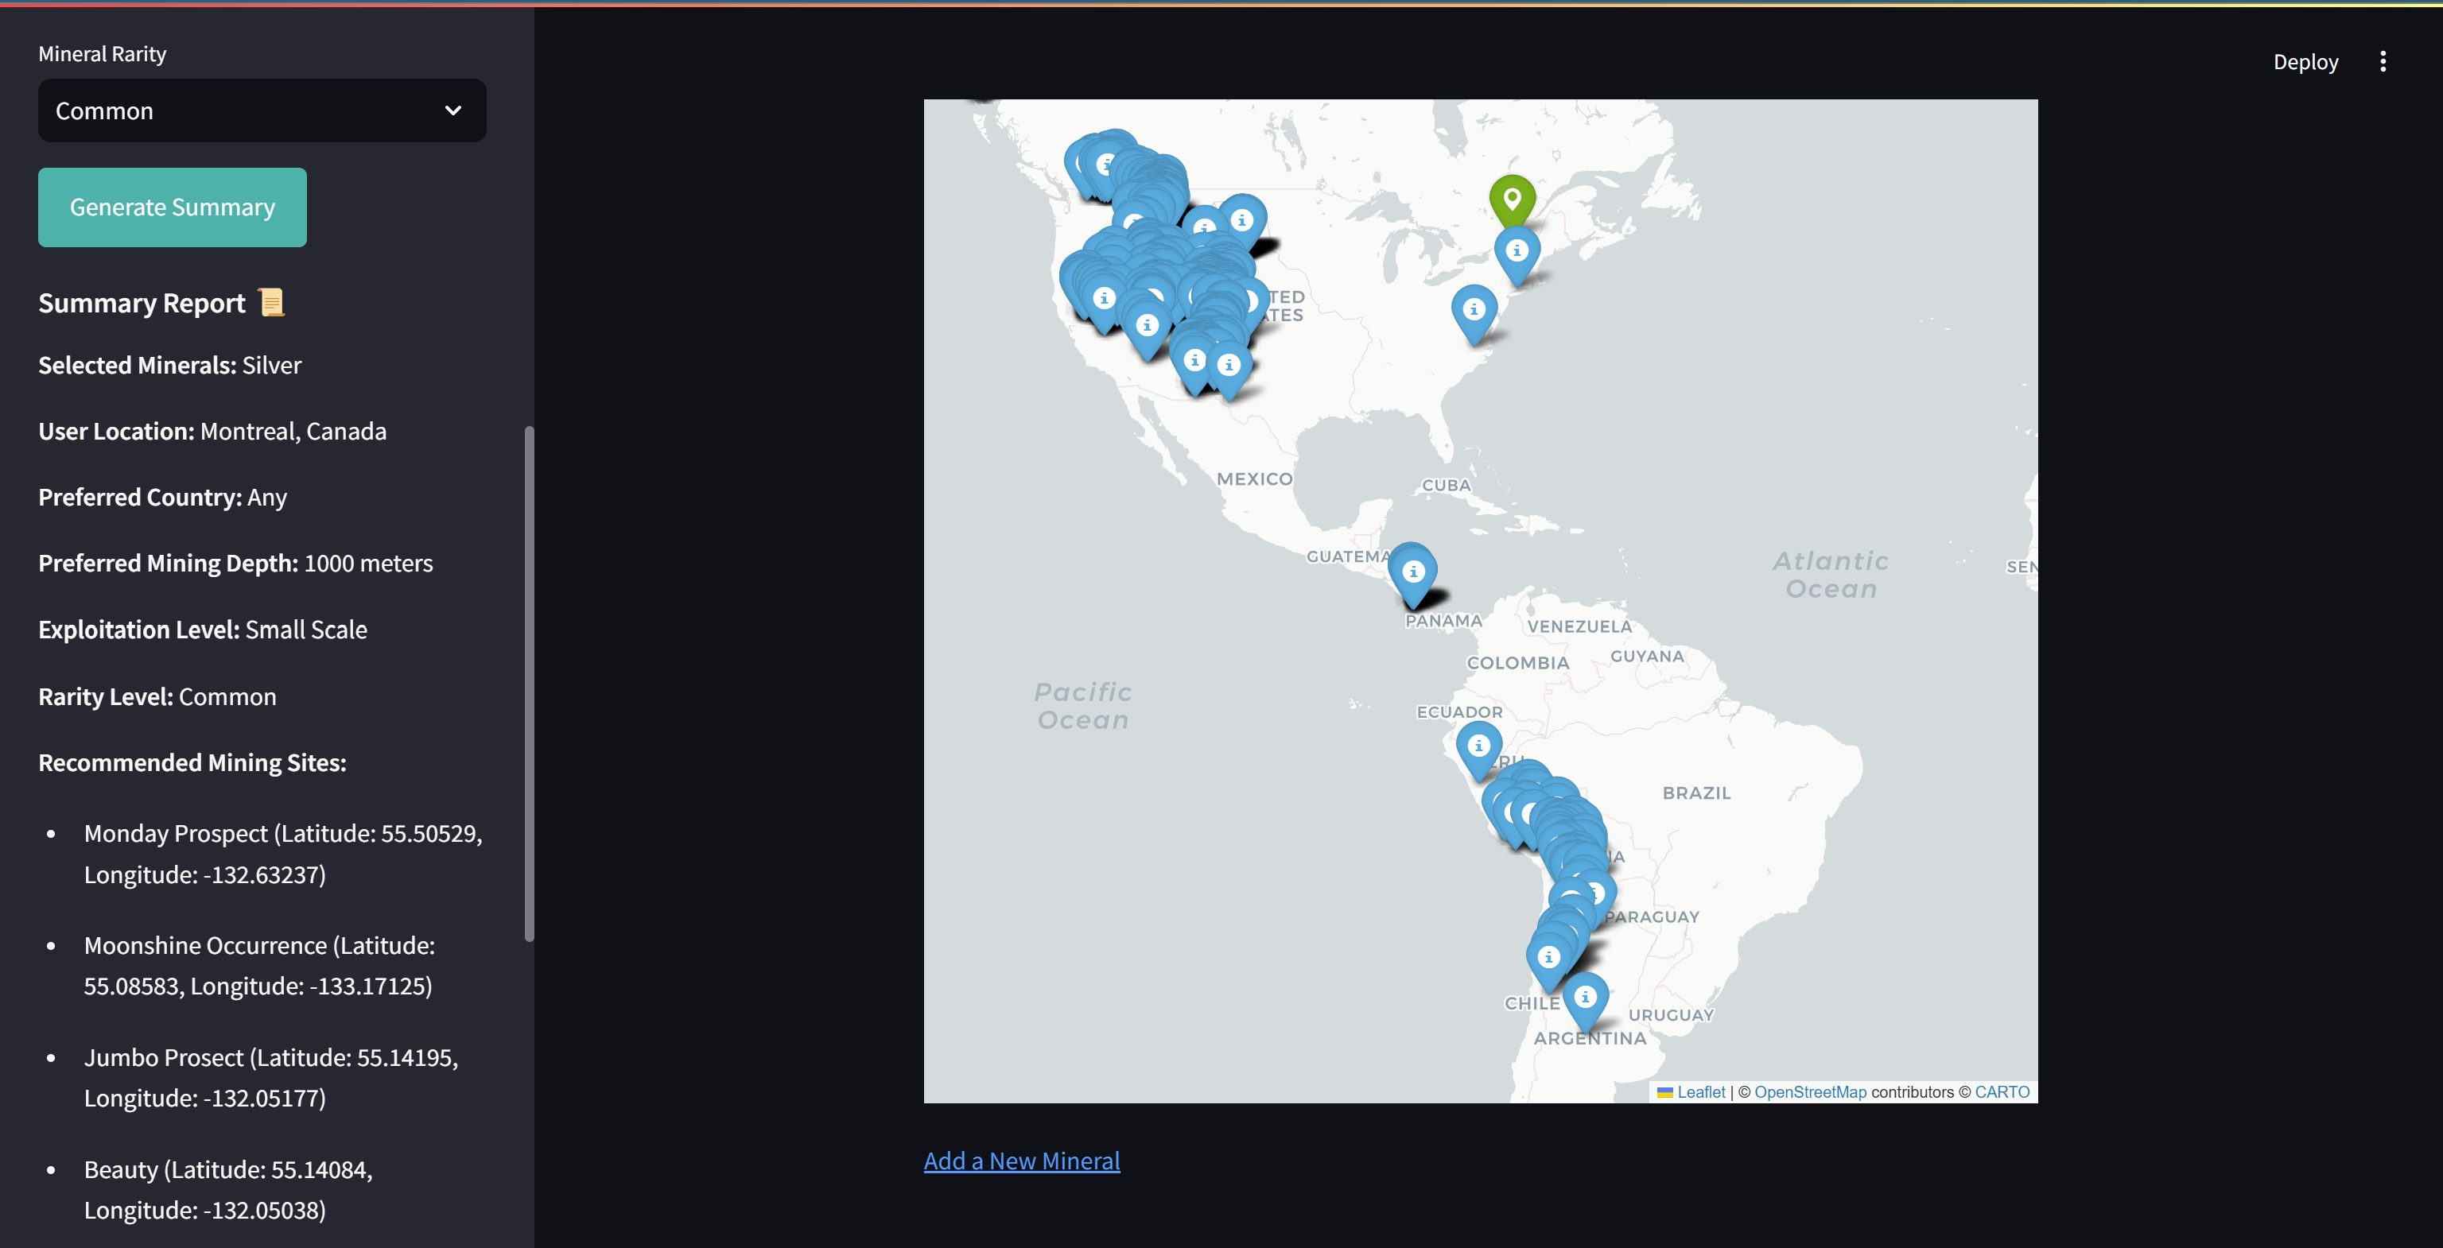Click the southernmost marker in Argentina
This screenshot has width=2443, height=1248.
[1585, 997]
